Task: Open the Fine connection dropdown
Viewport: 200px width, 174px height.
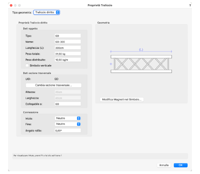Action: pyautogui.click(x=68, y=124)
